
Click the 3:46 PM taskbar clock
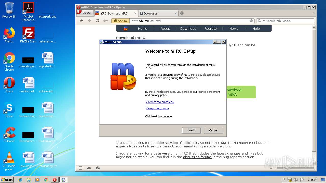pyautogui.click(x=313, y=180)
